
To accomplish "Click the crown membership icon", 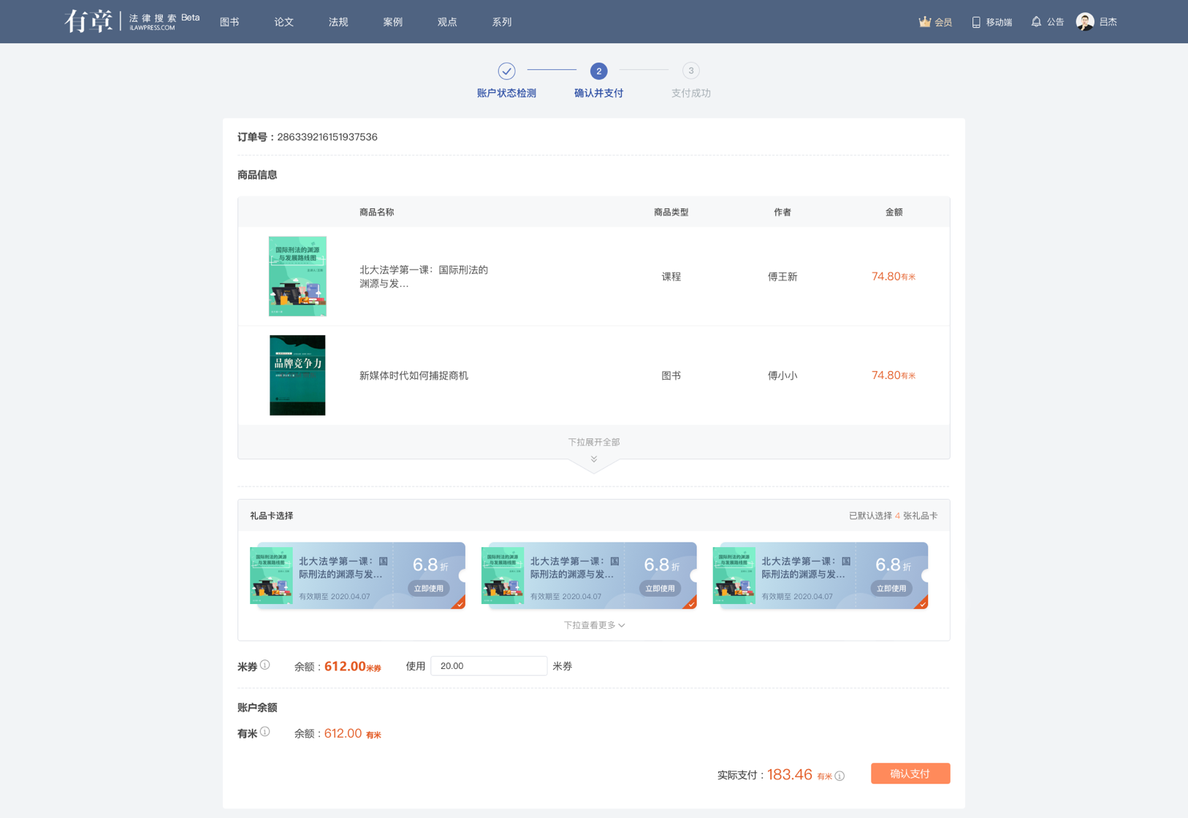I will 924,22.
